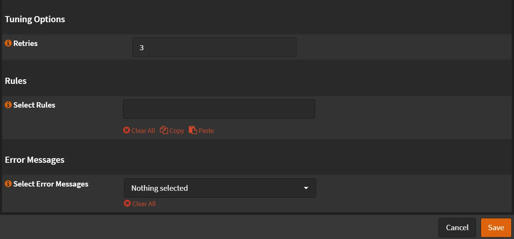This screenshot has height=239, width=514.
Task: Click the Copy icon below the rules field
Action: [x=164, y=130]
